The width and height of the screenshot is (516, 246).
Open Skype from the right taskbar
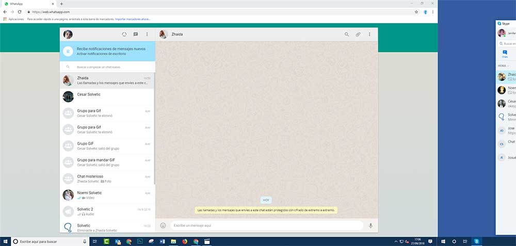(476, 241)
